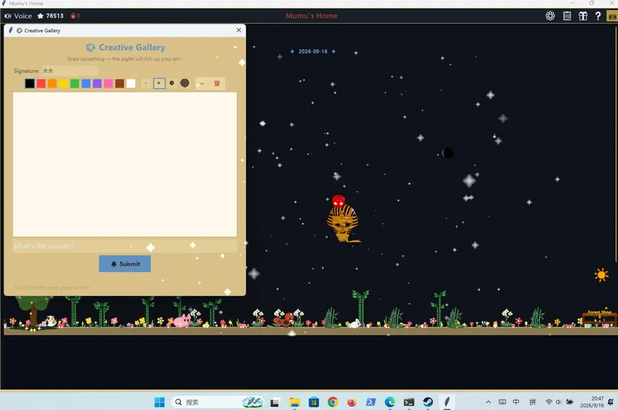Select the orange color swatch
Viewport: 618px width, 410px height.
[52, 83]
